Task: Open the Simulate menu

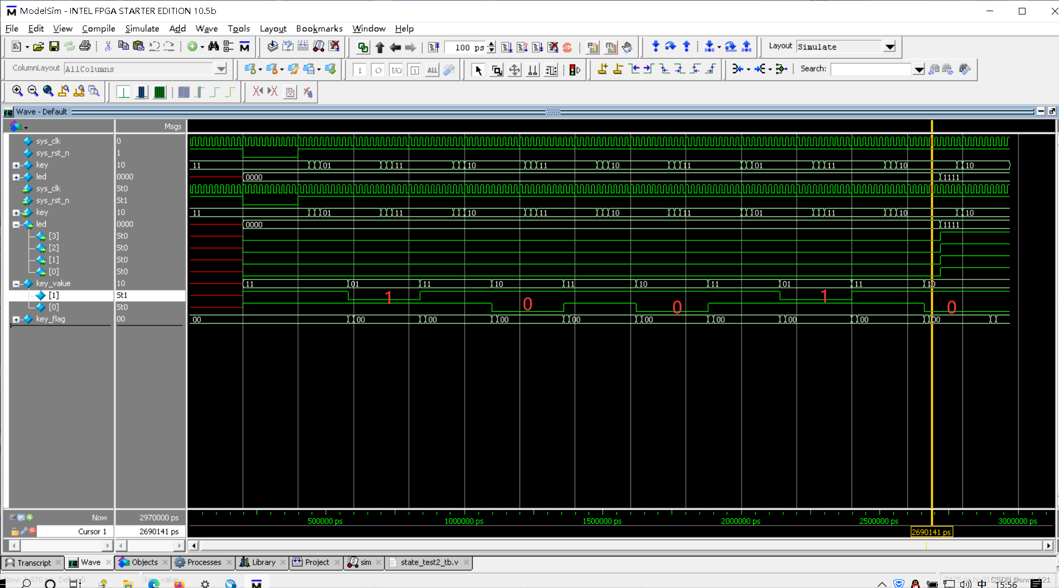Action: click(142, 28)
